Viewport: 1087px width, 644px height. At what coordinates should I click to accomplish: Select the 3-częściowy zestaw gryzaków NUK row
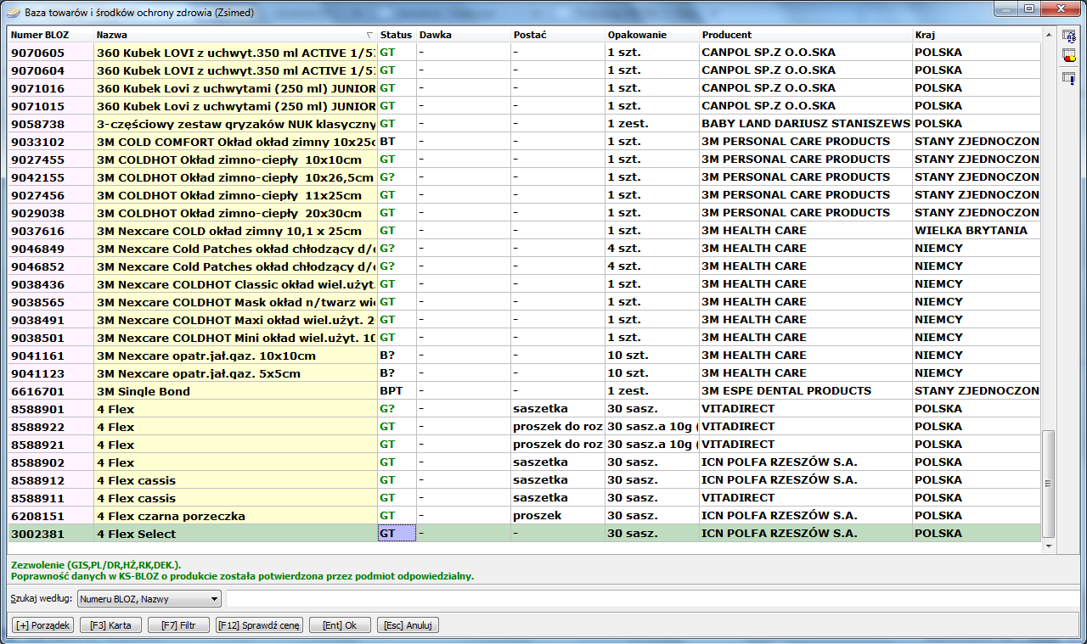click(x=524, y=124)
